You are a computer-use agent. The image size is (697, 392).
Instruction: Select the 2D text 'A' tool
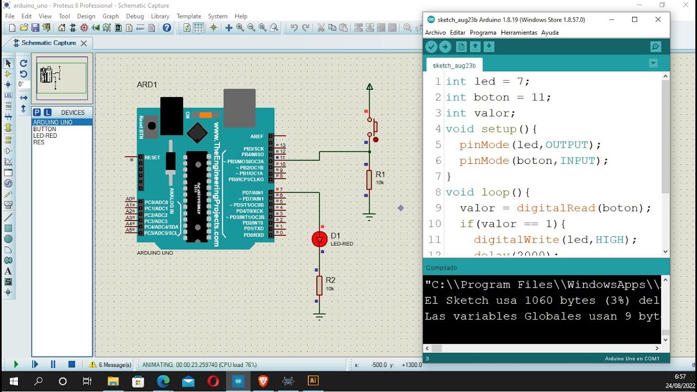tap(8, 271)
